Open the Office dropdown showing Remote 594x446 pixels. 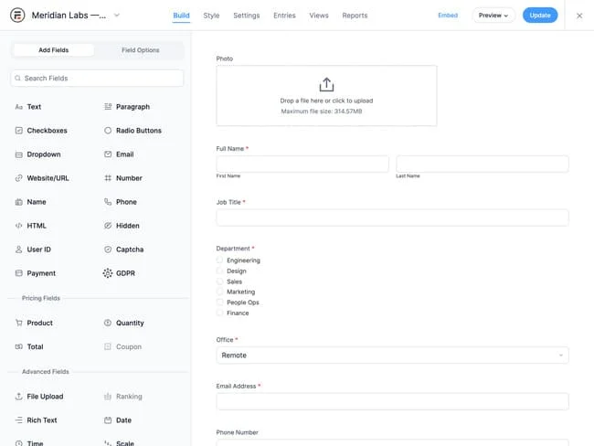click(392, 355)
